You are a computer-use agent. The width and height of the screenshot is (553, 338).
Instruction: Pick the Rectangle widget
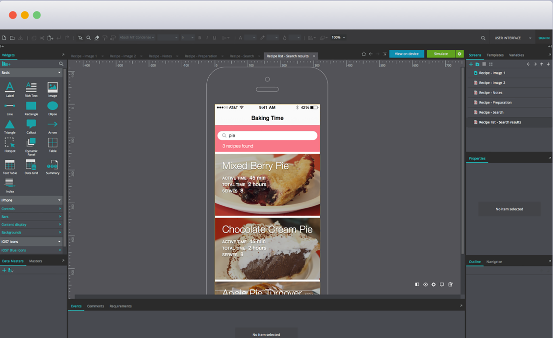(31, 109)
